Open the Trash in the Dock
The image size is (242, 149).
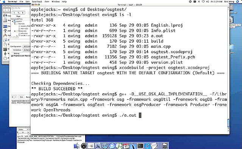[165, 146]
